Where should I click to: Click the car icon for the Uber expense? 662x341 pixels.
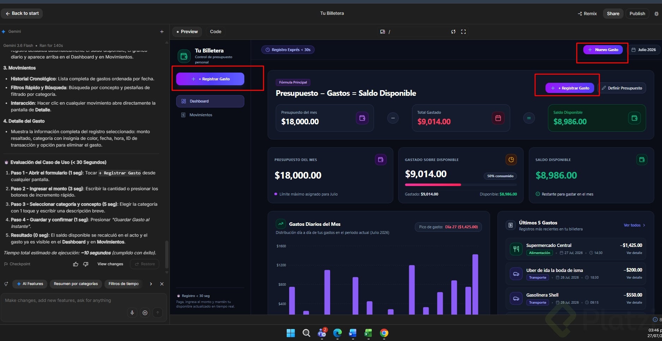(x=516, y=274)
